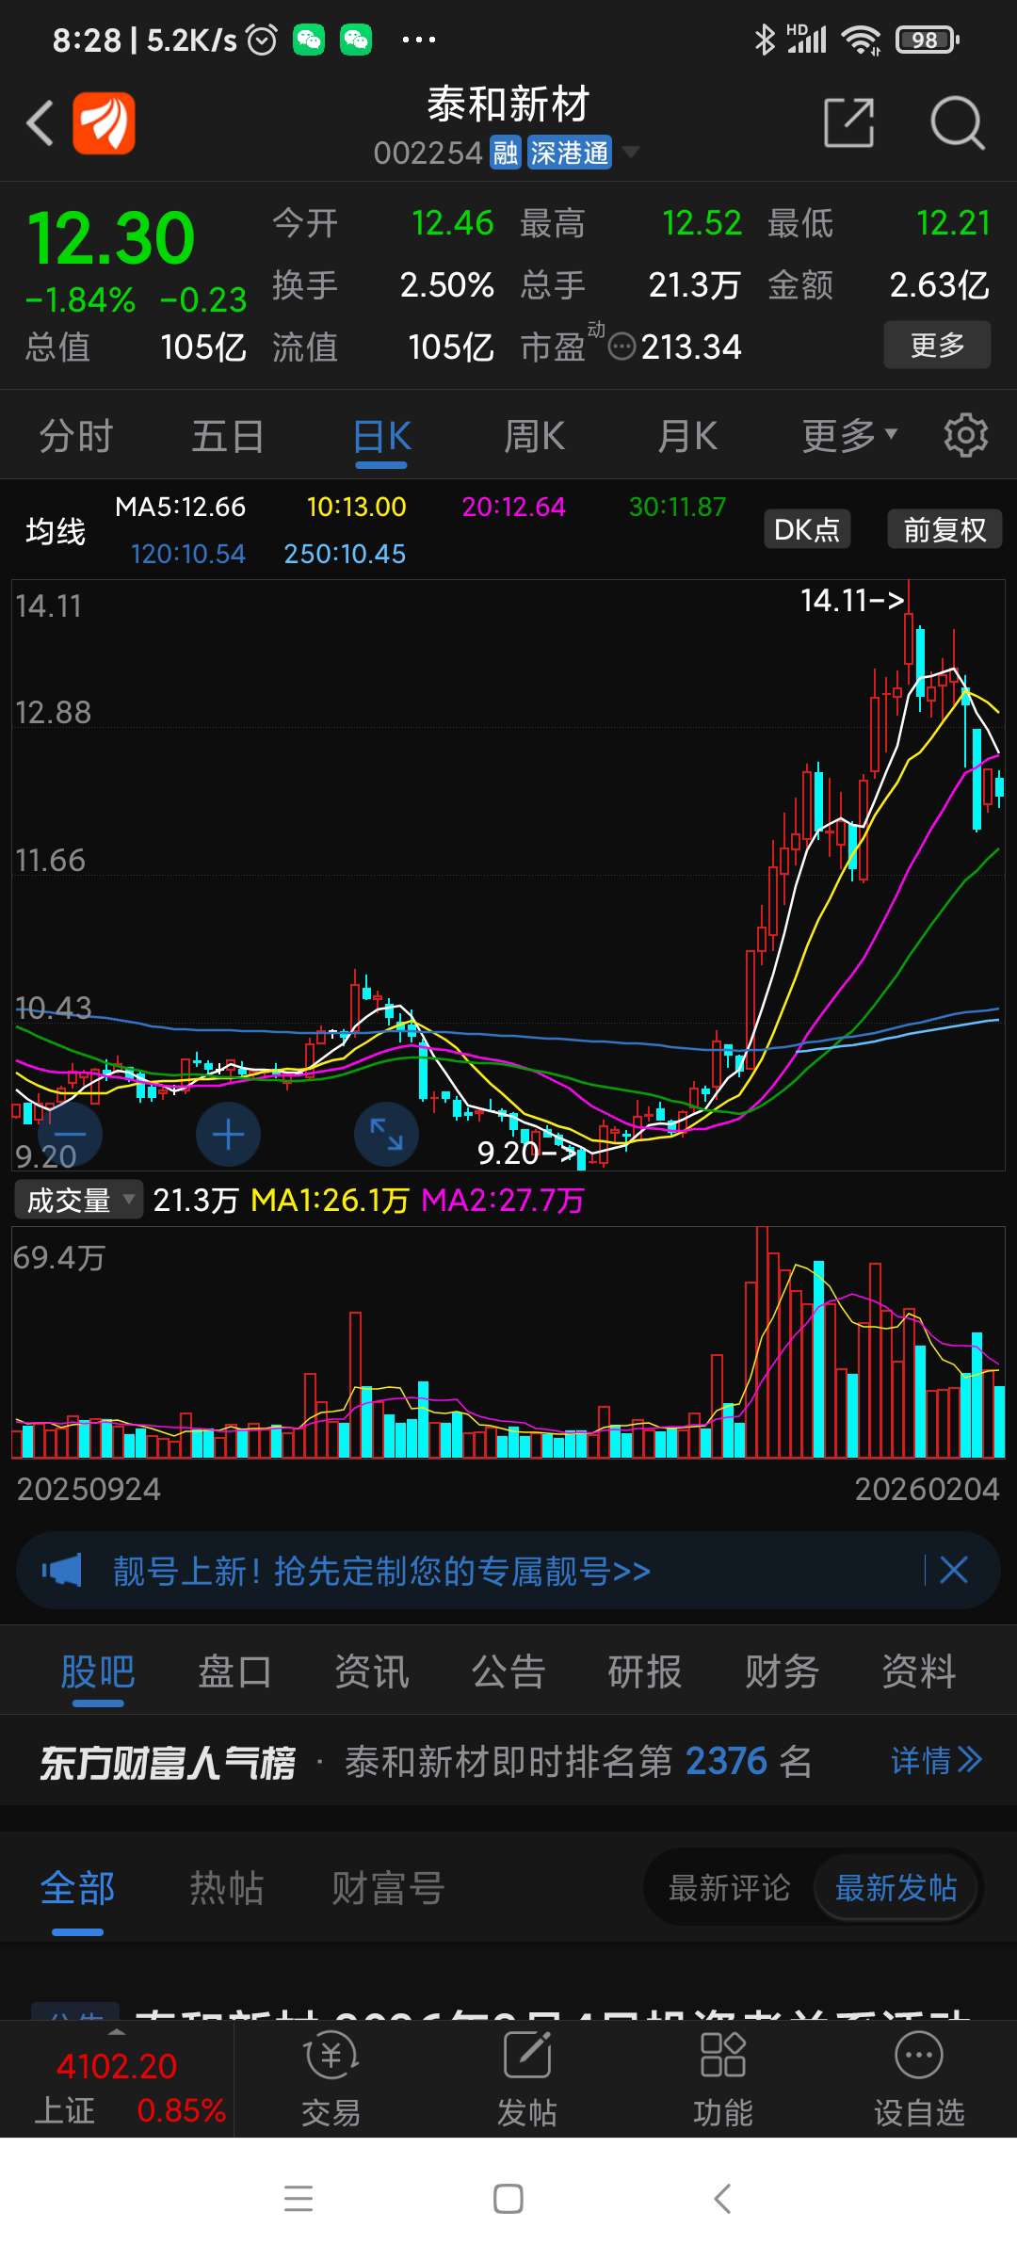Tap the candlestick price chart area
Screen dimensions: 1017x2260
tap(508, 875)
